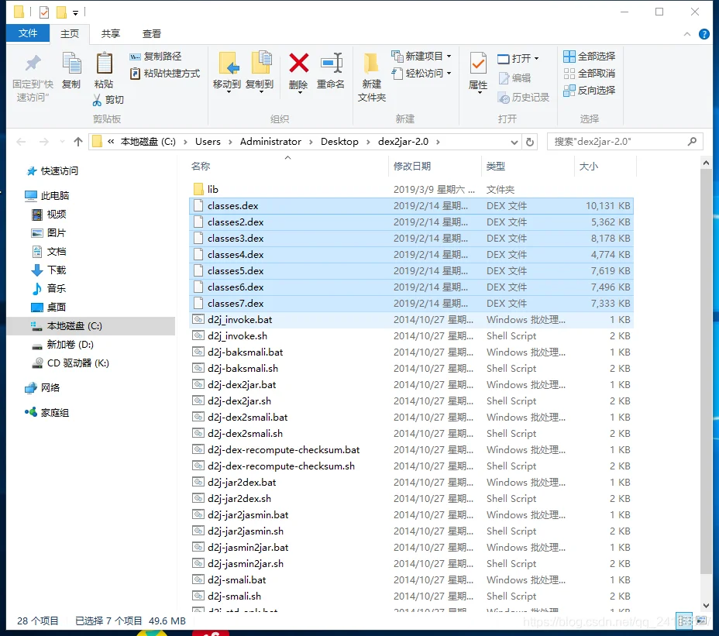Click the Administrator breadcrumb
Image resolution: width=719 pixels, height=636 pixels.
[270, 142]
